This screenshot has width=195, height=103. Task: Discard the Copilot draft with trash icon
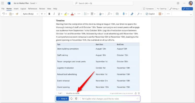[76, 99]
